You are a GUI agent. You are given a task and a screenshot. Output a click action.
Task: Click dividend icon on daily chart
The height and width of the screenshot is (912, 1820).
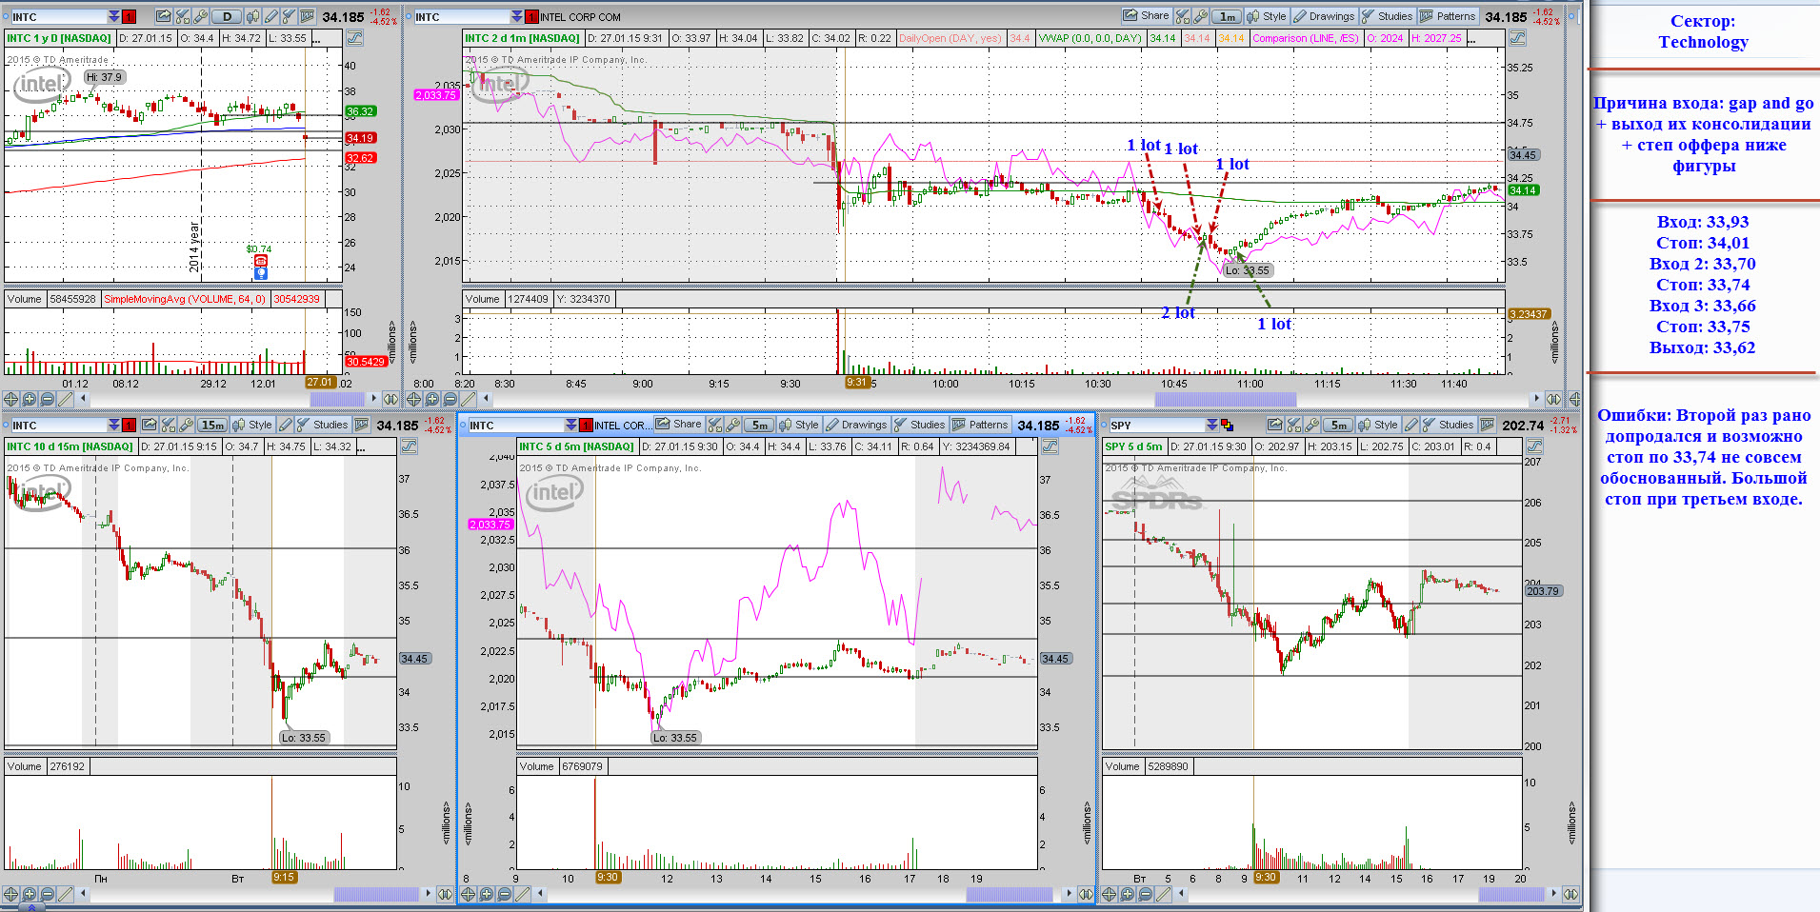pyautogui.click(x=261, y=273)
